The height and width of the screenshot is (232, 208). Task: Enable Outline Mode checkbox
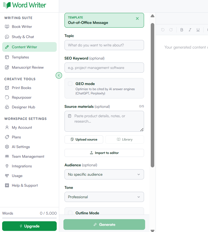70,213
